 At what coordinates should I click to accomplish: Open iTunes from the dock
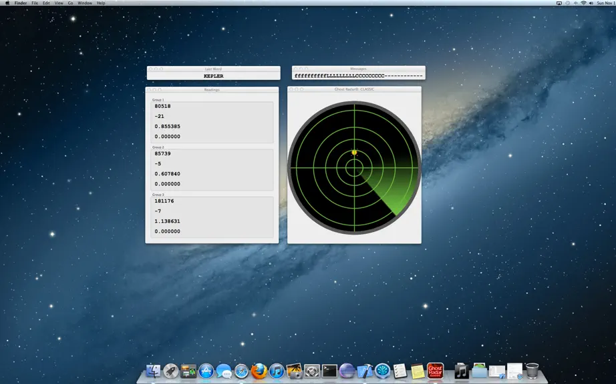click(277, 371)
